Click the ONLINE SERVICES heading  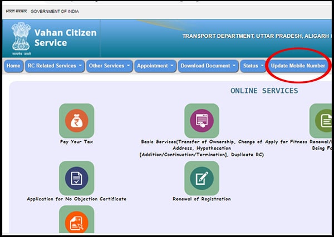pos(264,91)
